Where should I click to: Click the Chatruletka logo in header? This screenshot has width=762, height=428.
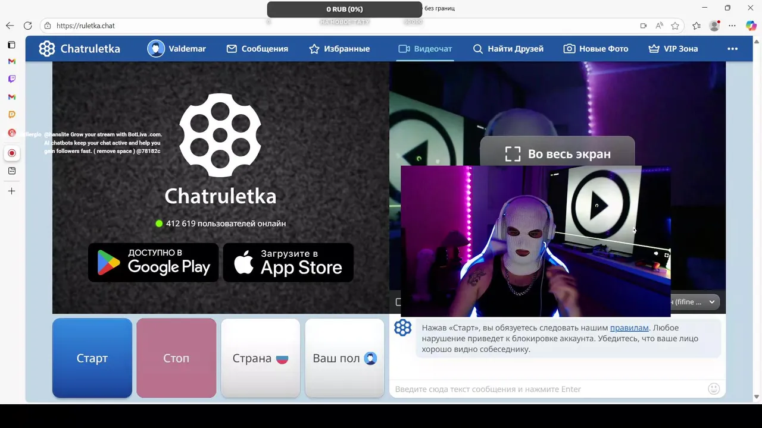[x=80, y=49]
